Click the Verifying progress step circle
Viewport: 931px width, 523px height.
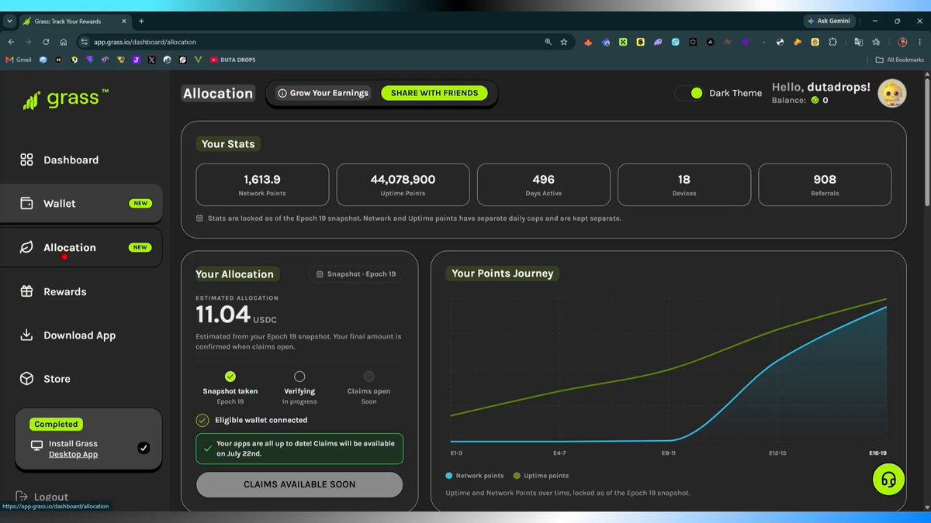click(299, 377)
